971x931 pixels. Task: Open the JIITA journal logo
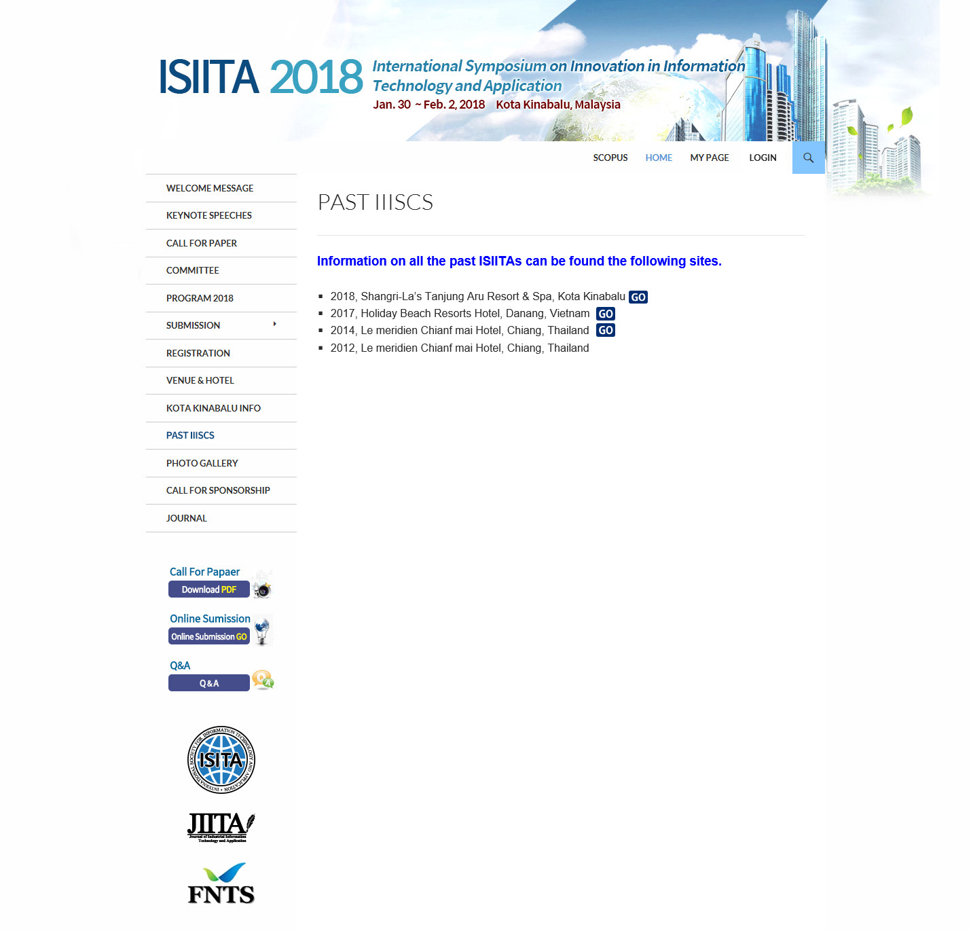[221, 827]
